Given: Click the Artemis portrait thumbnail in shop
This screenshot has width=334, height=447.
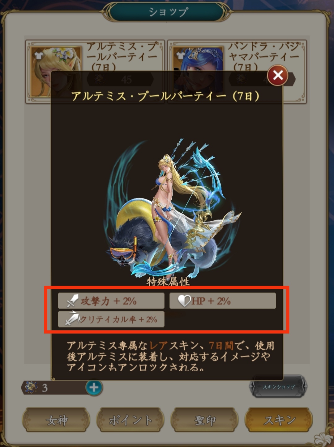Looking at the screenshot, I should click(x=56, y=72).
